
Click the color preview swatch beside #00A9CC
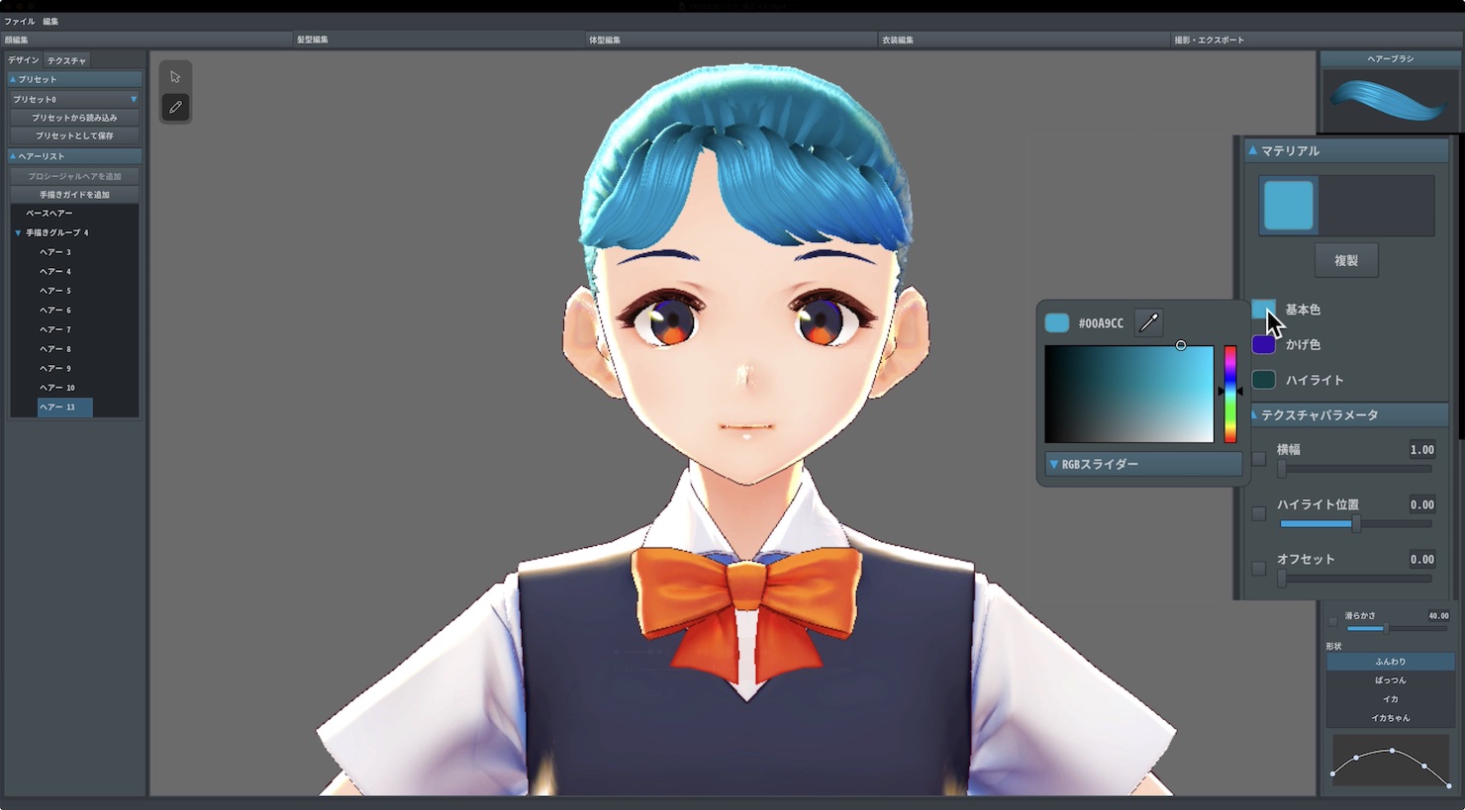click(1057, 322)
